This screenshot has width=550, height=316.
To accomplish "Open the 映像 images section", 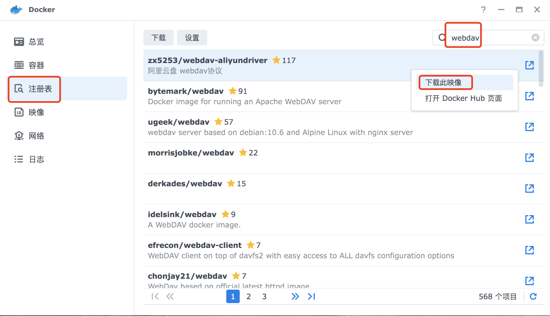I will click(x=67, y=112).
